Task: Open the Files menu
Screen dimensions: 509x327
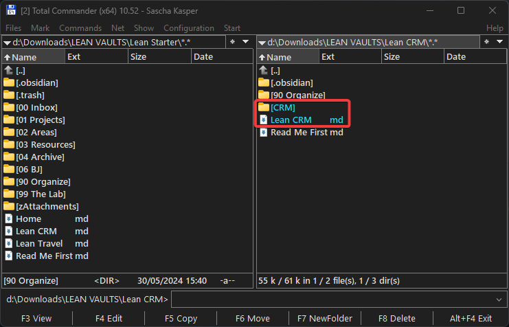Action: (x=13, y=28)
